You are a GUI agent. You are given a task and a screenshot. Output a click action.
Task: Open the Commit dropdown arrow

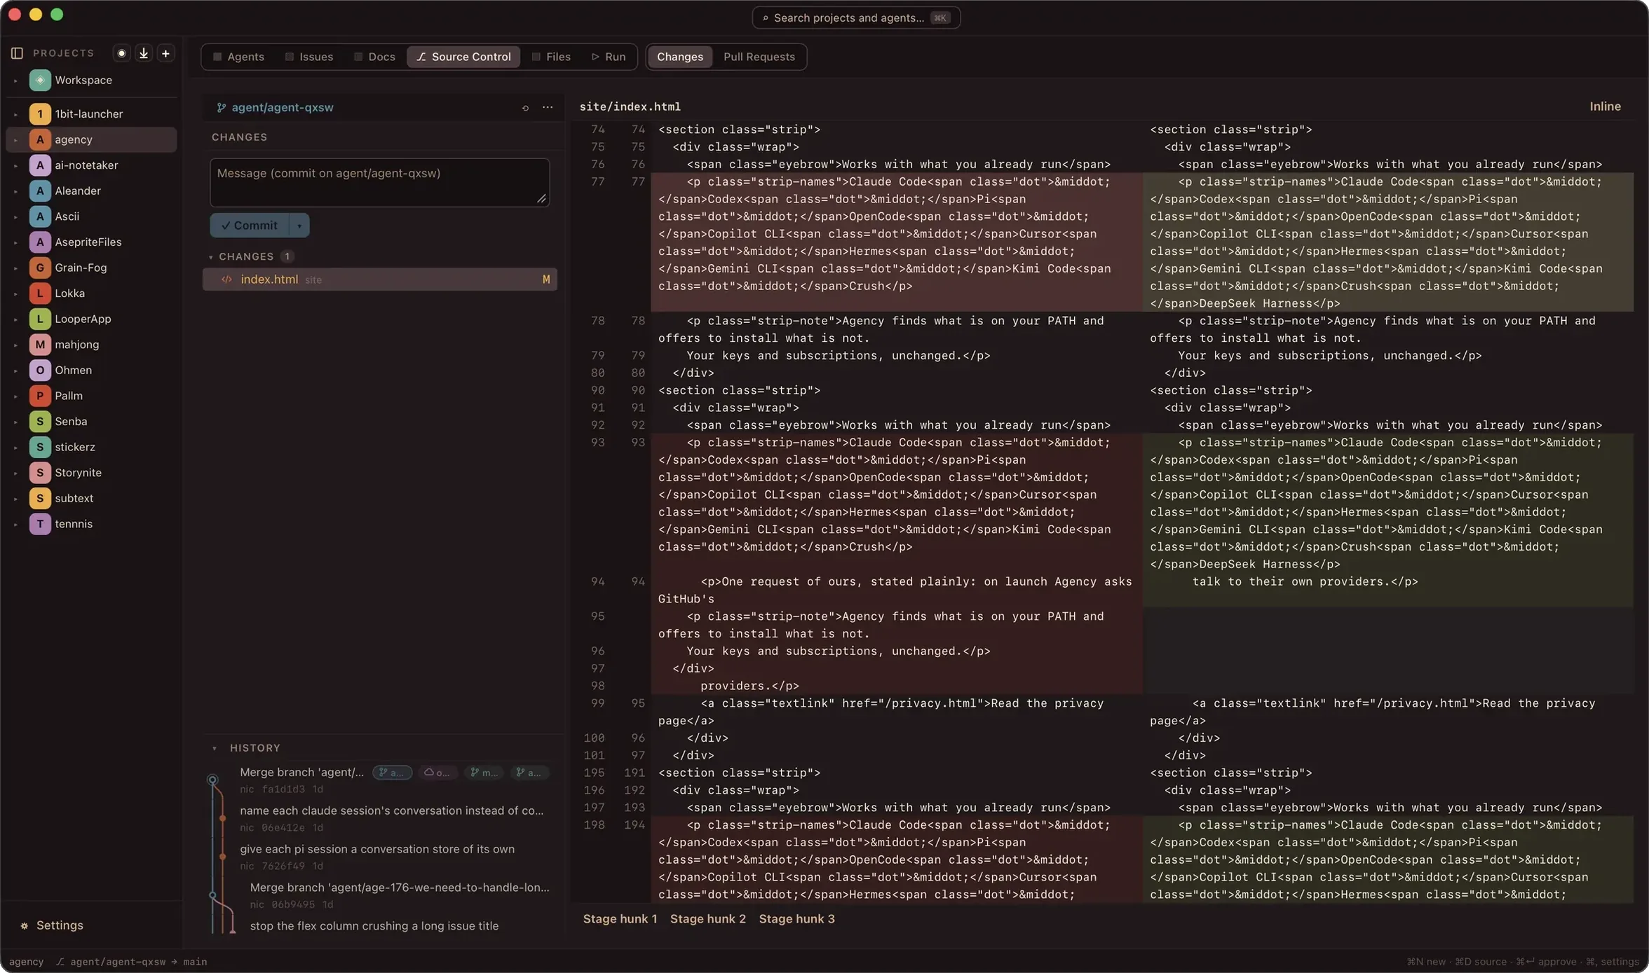pyautogui.click(x=299, y=226)
